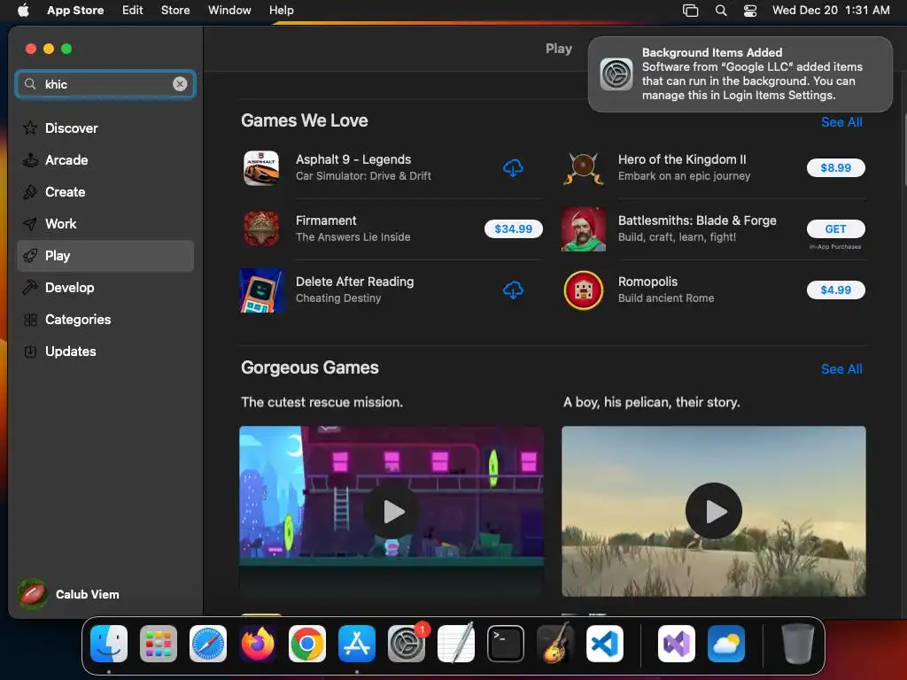Screen dimensions: 907x680
Task: Open the Delete After Reading app icon
Action: click(261, 290)
